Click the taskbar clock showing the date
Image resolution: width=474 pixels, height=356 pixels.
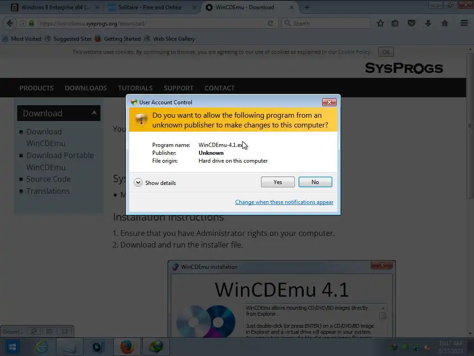pos(450,347)
